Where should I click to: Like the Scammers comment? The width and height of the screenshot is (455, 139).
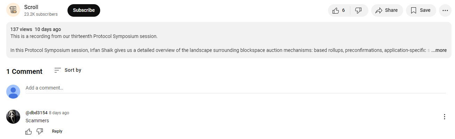[29, 131]
